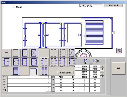Click the arrow button beside row 5
The width and height of the screenshot is (127, 97).
(102, 77)
